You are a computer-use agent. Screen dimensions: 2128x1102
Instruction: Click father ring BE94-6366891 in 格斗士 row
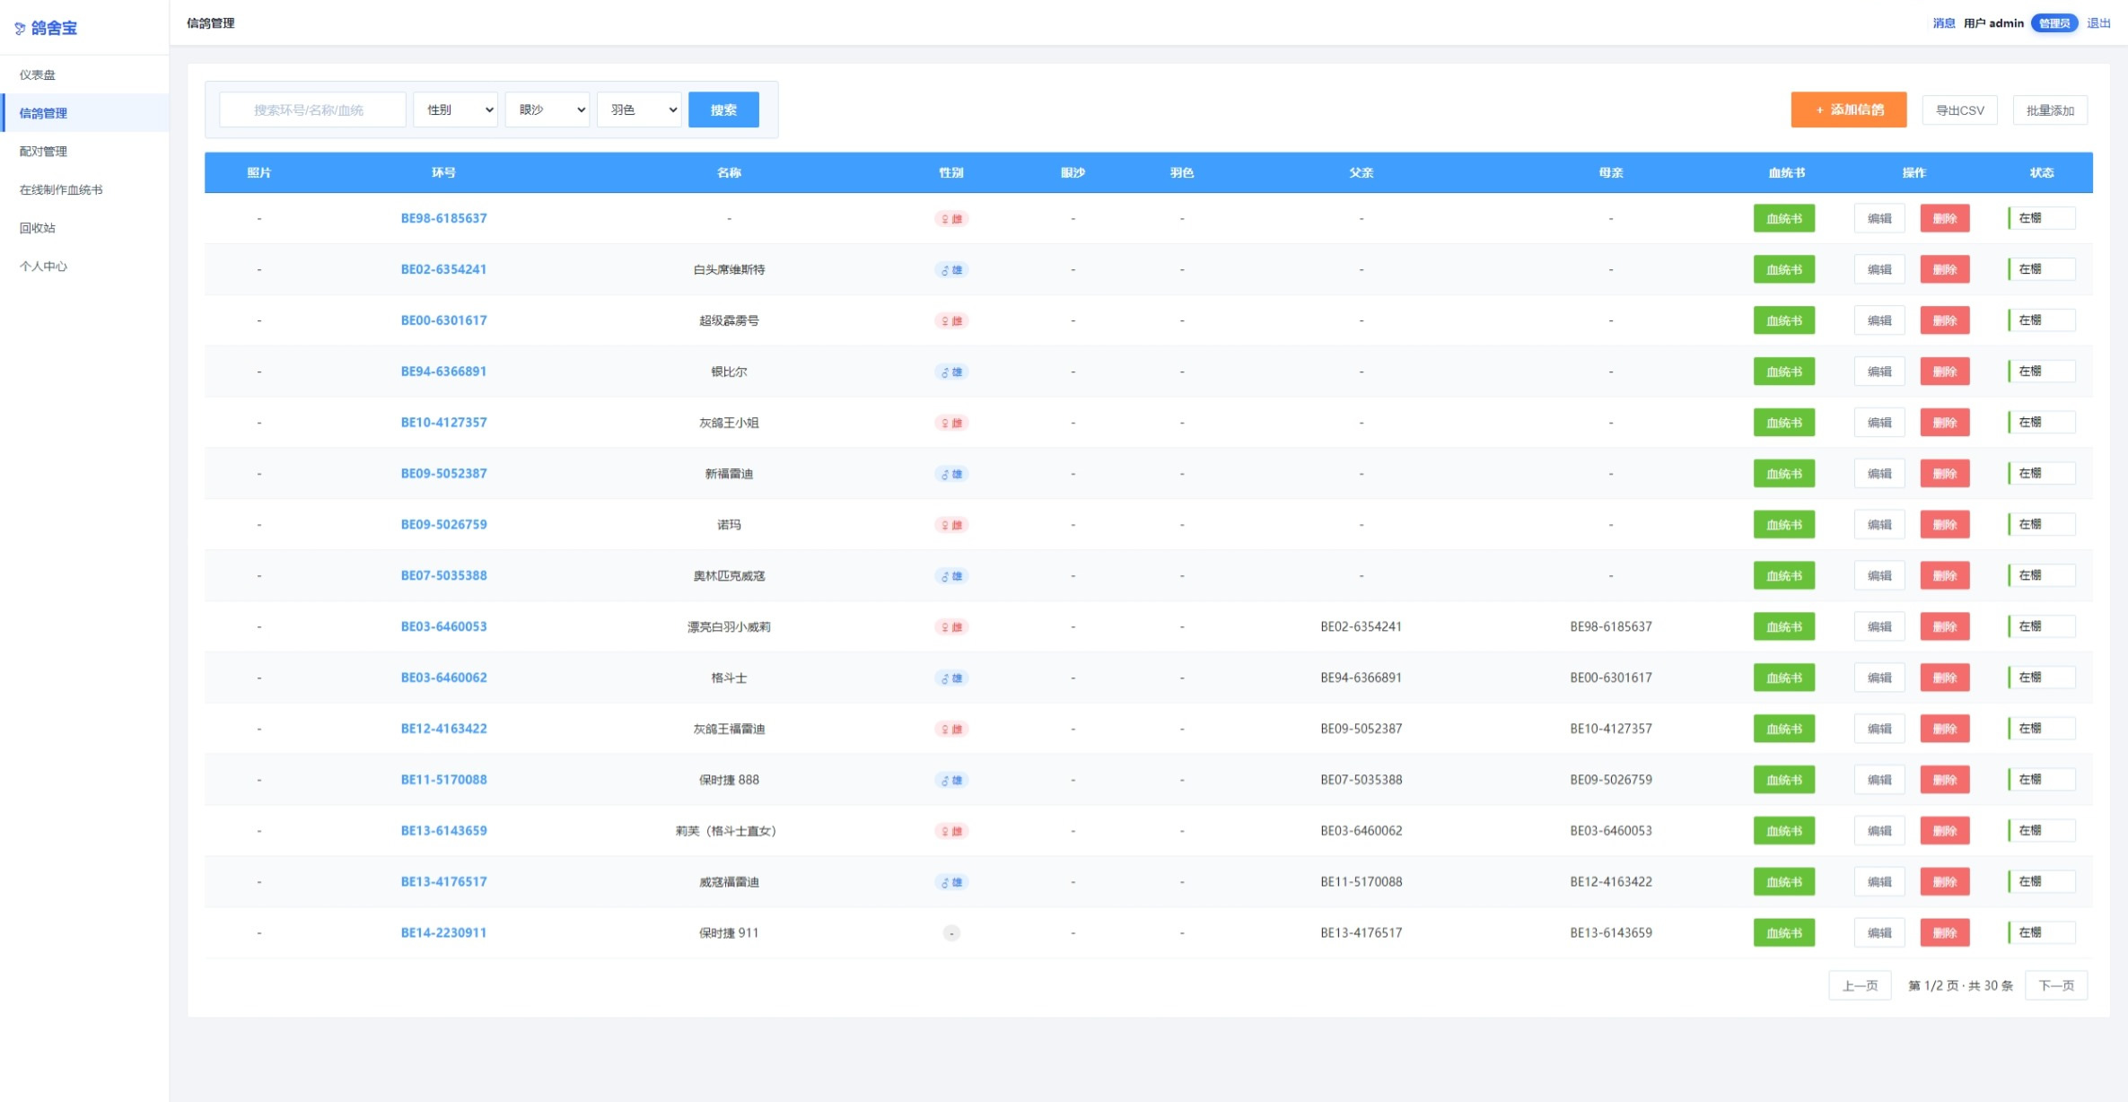pyautogui.click(x=1361, y=678)
